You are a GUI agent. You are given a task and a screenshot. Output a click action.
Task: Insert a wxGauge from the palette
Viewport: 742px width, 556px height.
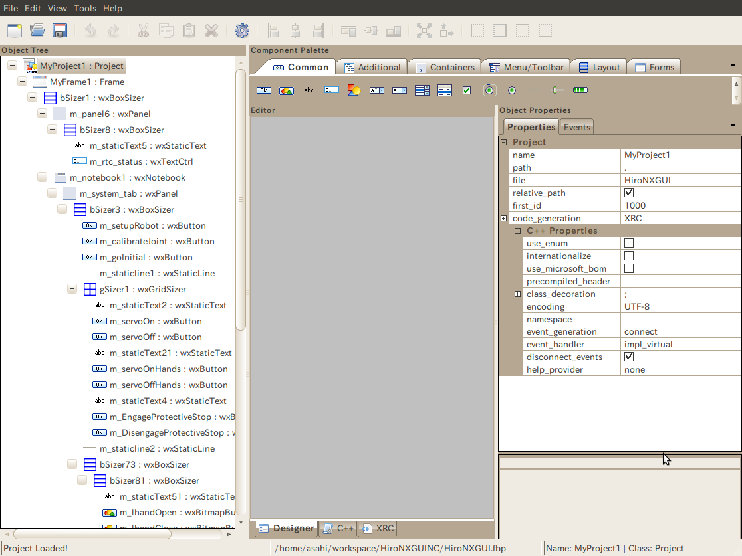coord(580,90)
